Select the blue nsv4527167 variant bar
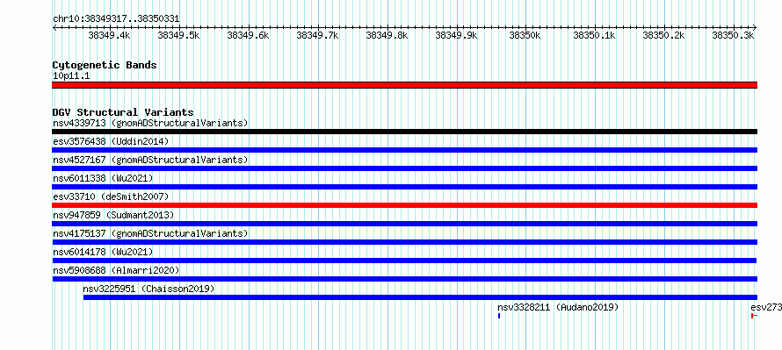Viewport: 782px width, 350px height. point(404,168)
